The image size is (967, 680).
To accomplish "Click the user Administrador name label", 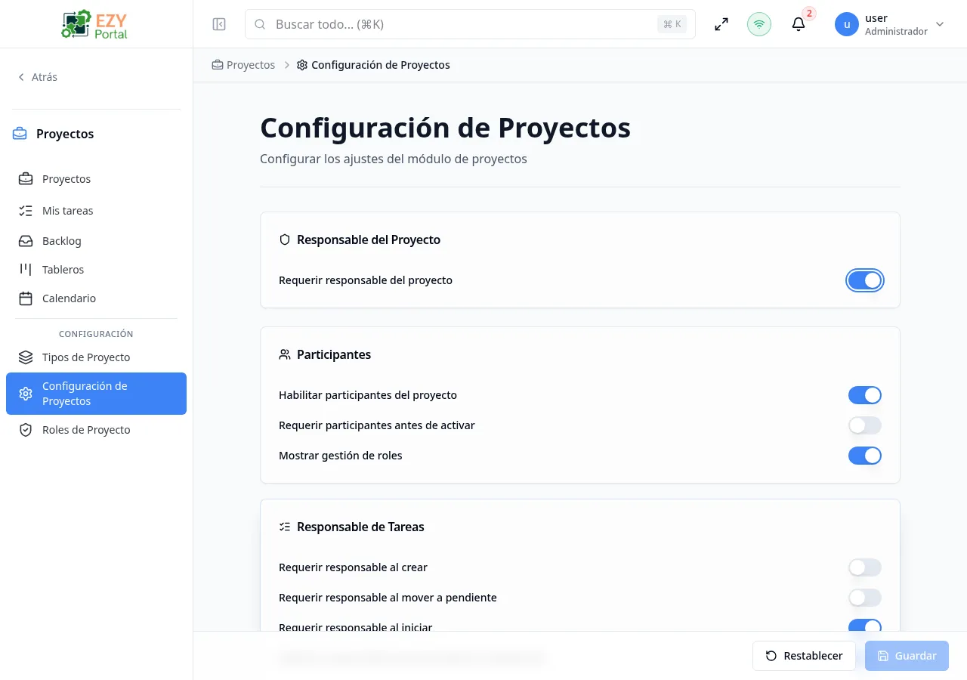I will coord(896,24).
